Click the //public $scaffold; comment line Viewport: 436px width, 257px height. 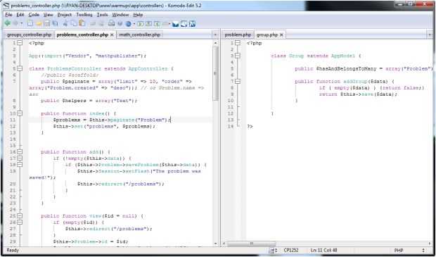pos(70,75)
